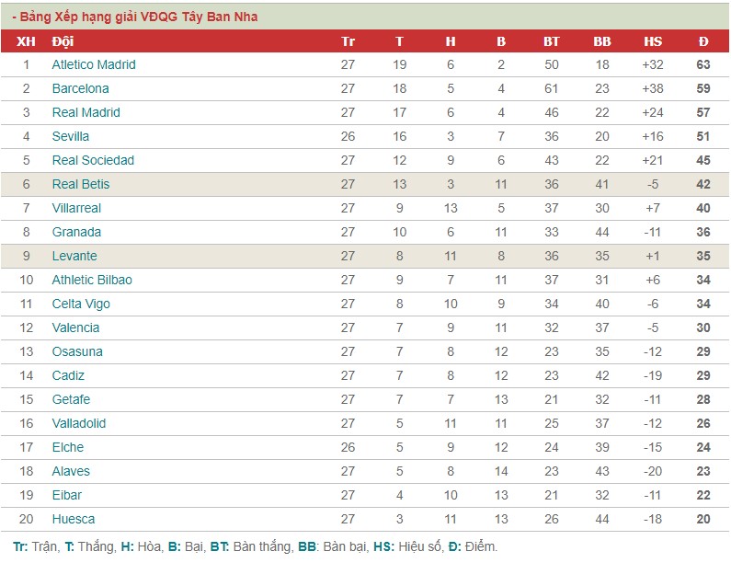The height and width of the screenshot is (563, 731).
Task: Open the Real Betis team link
Action: (x=81, y=184)
